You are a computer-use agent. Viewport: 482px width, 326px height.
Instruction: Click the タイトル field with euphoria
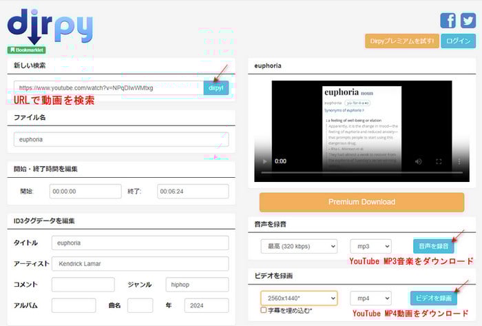click(x=140, y=243)
